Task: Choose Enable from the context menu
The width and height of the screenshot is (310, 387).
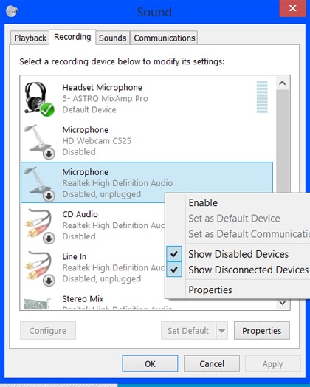Action: [x=203, y=203]
